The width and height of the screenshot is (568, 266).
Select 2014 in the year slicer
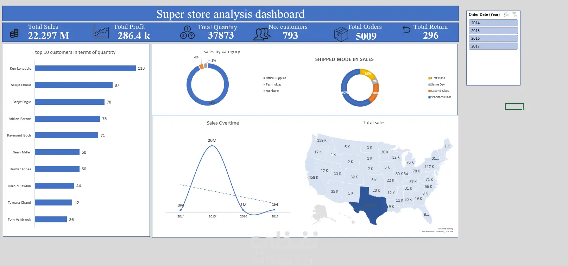click(x=493, y=23)
